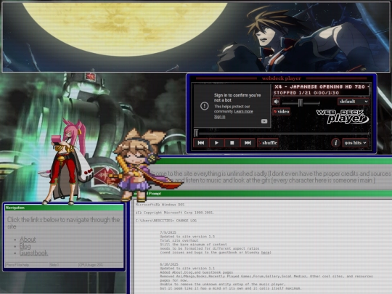Click the 'STOPPED 1/21 0:00/1:30' status text

(306, 93)
